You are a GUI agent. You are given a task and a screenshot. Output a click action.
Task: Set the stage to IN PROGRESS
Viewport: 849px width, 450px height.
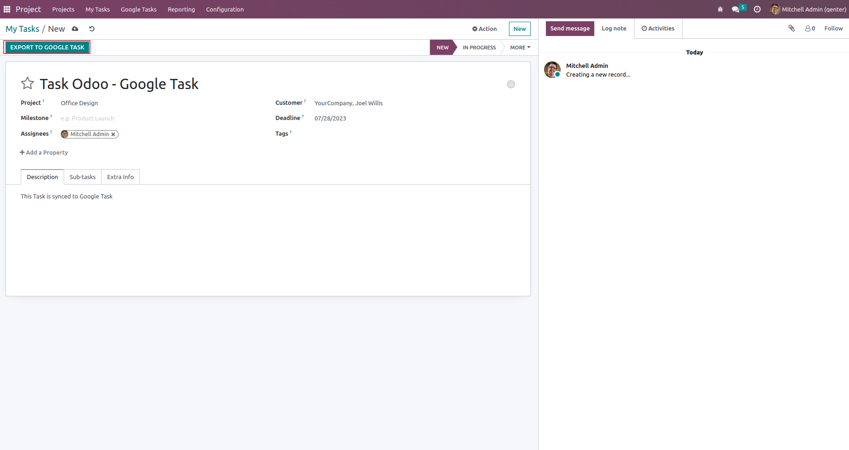tap(479, 48)
